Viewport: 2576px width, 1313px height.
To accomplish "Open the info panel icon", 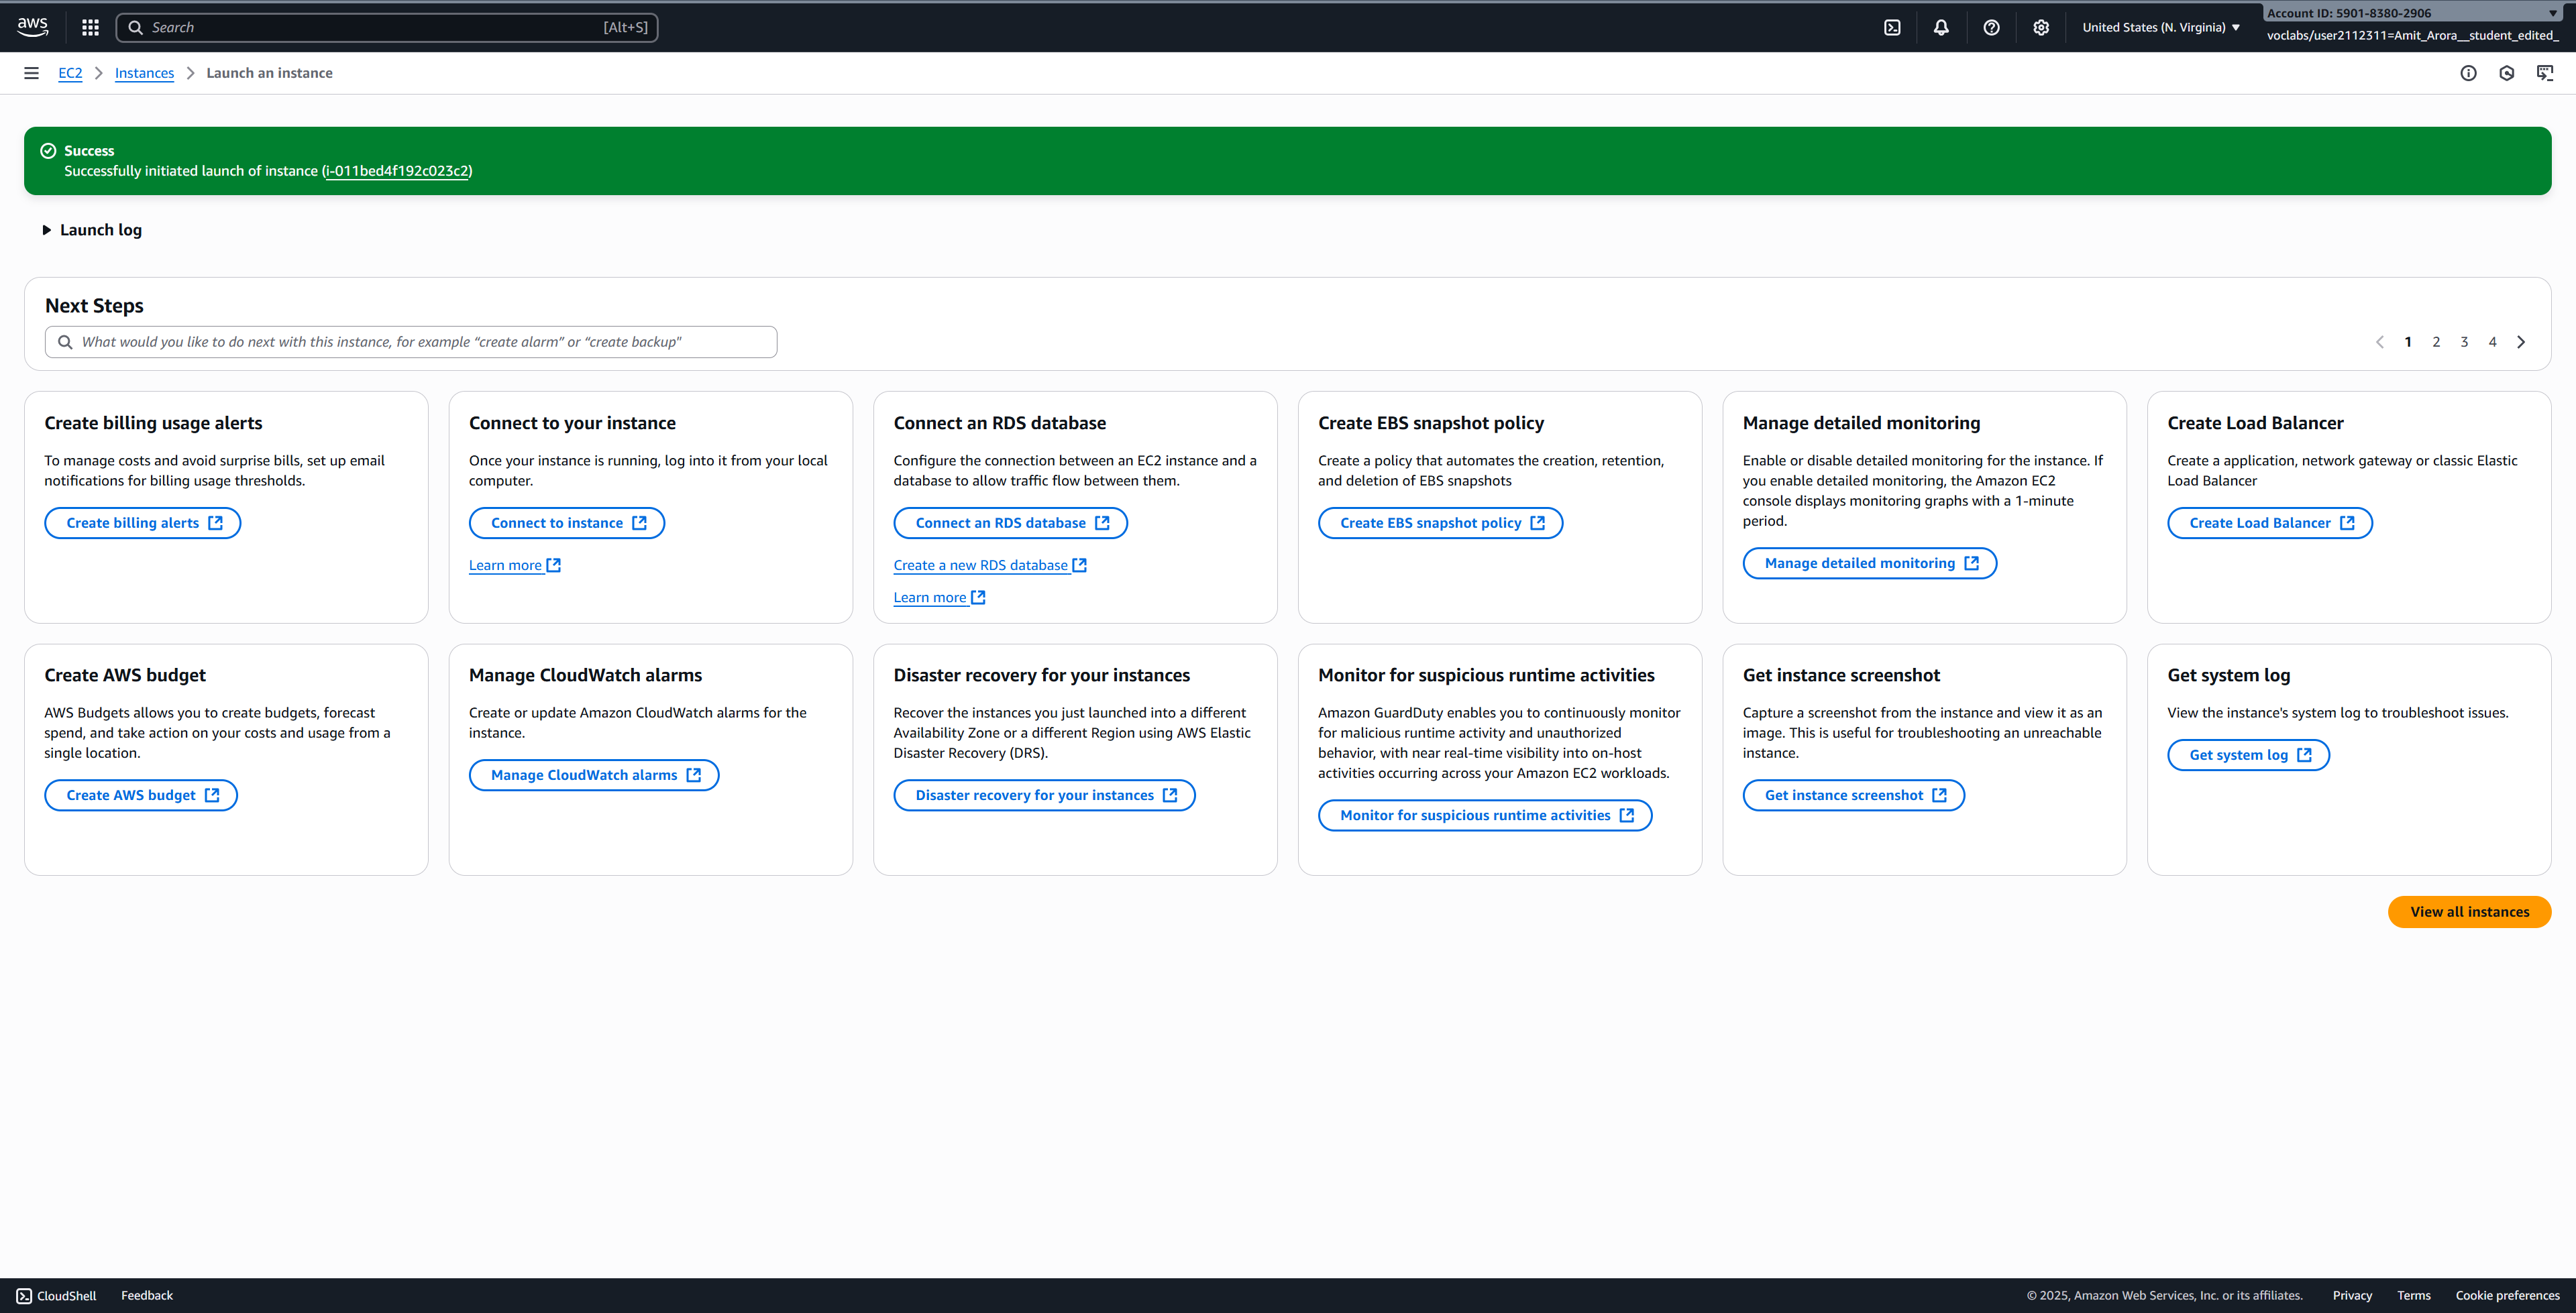I will pos(2468,73).
